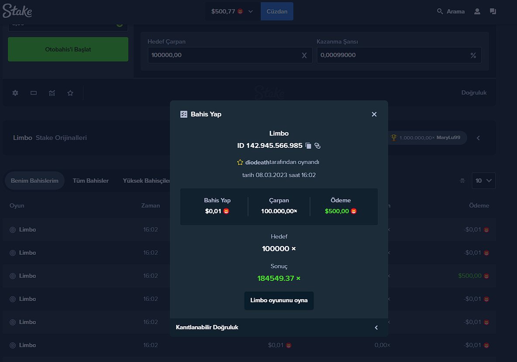517x362 pixels.
Task: Open the Doğruluk fairness link
Action: click(474, 93)
